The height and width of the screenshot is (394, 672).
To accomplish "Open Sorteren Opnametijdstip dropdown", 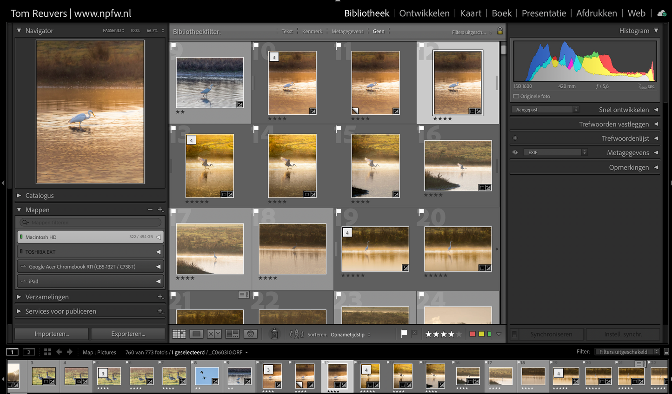I will [351, 335].
